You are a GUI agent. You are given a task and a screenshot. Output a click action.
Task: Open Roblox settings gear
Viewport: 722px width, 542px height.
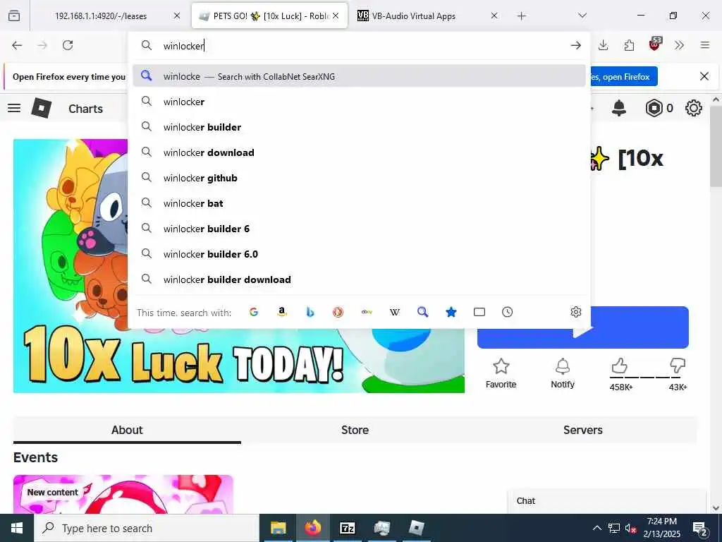point(694,108)
